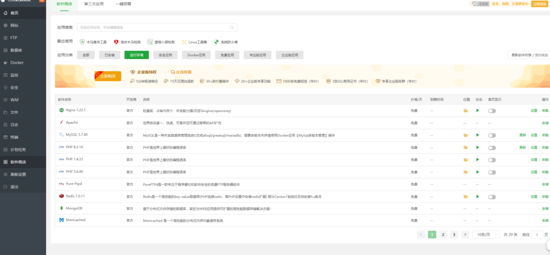Click the green run status icon for PHP 7.4.33
This screenshot has width=550, height=255.
[x=477, y=159]
